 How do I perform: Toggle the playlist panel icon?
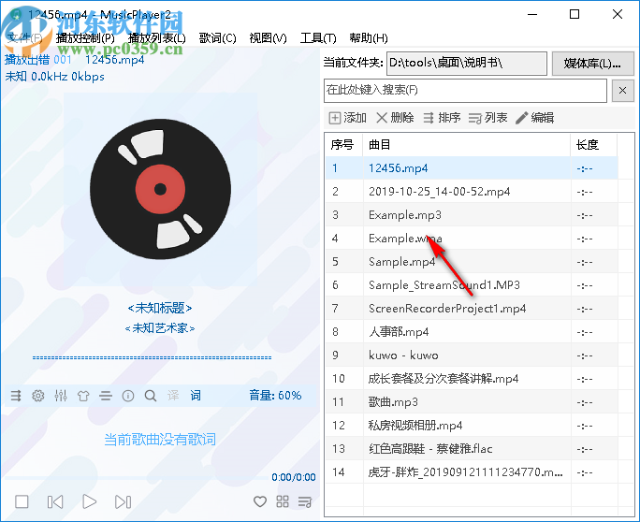tap(305, 501)
